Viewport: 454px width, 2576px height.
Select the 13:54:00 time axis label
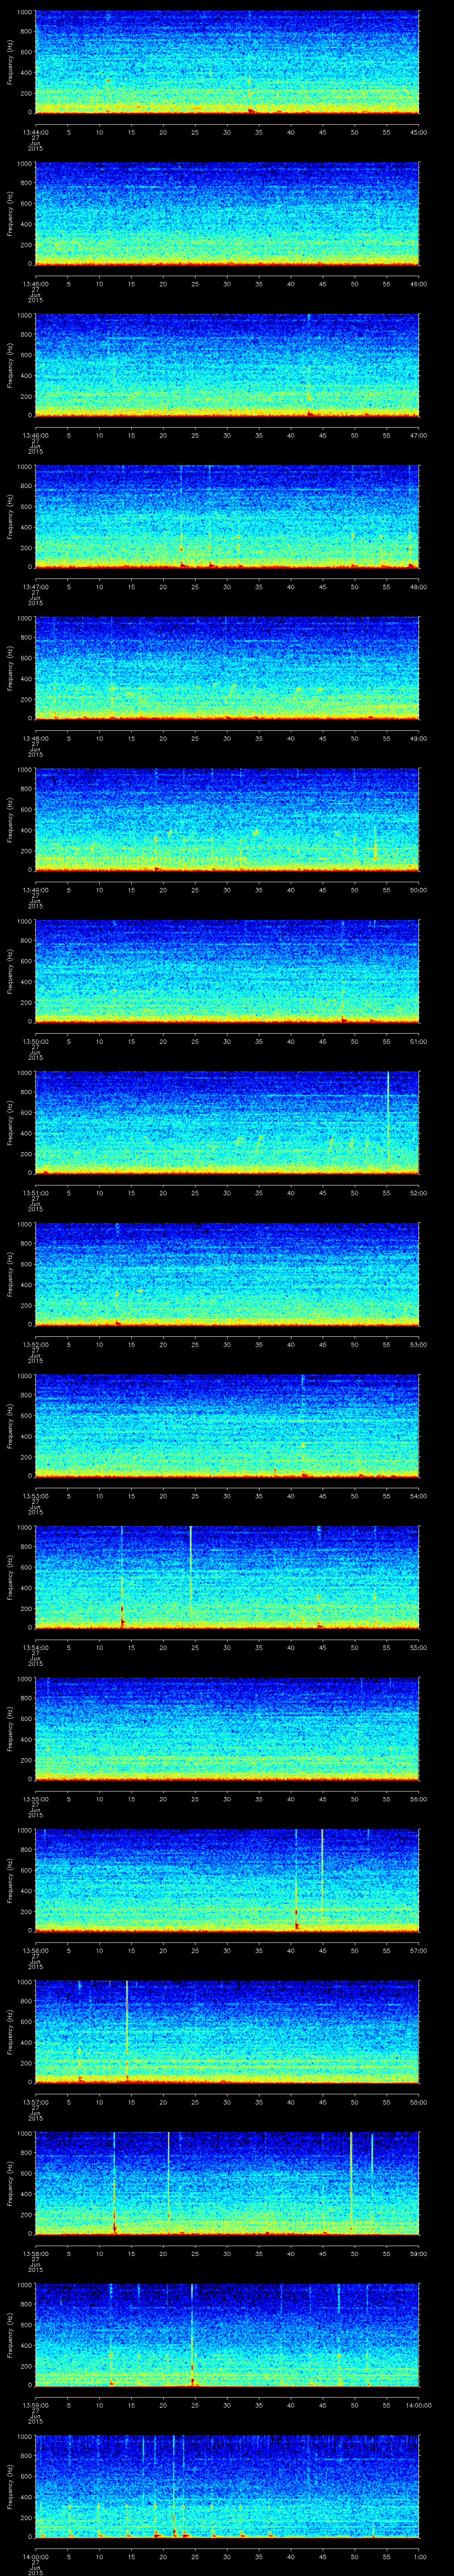[35, 1647]
